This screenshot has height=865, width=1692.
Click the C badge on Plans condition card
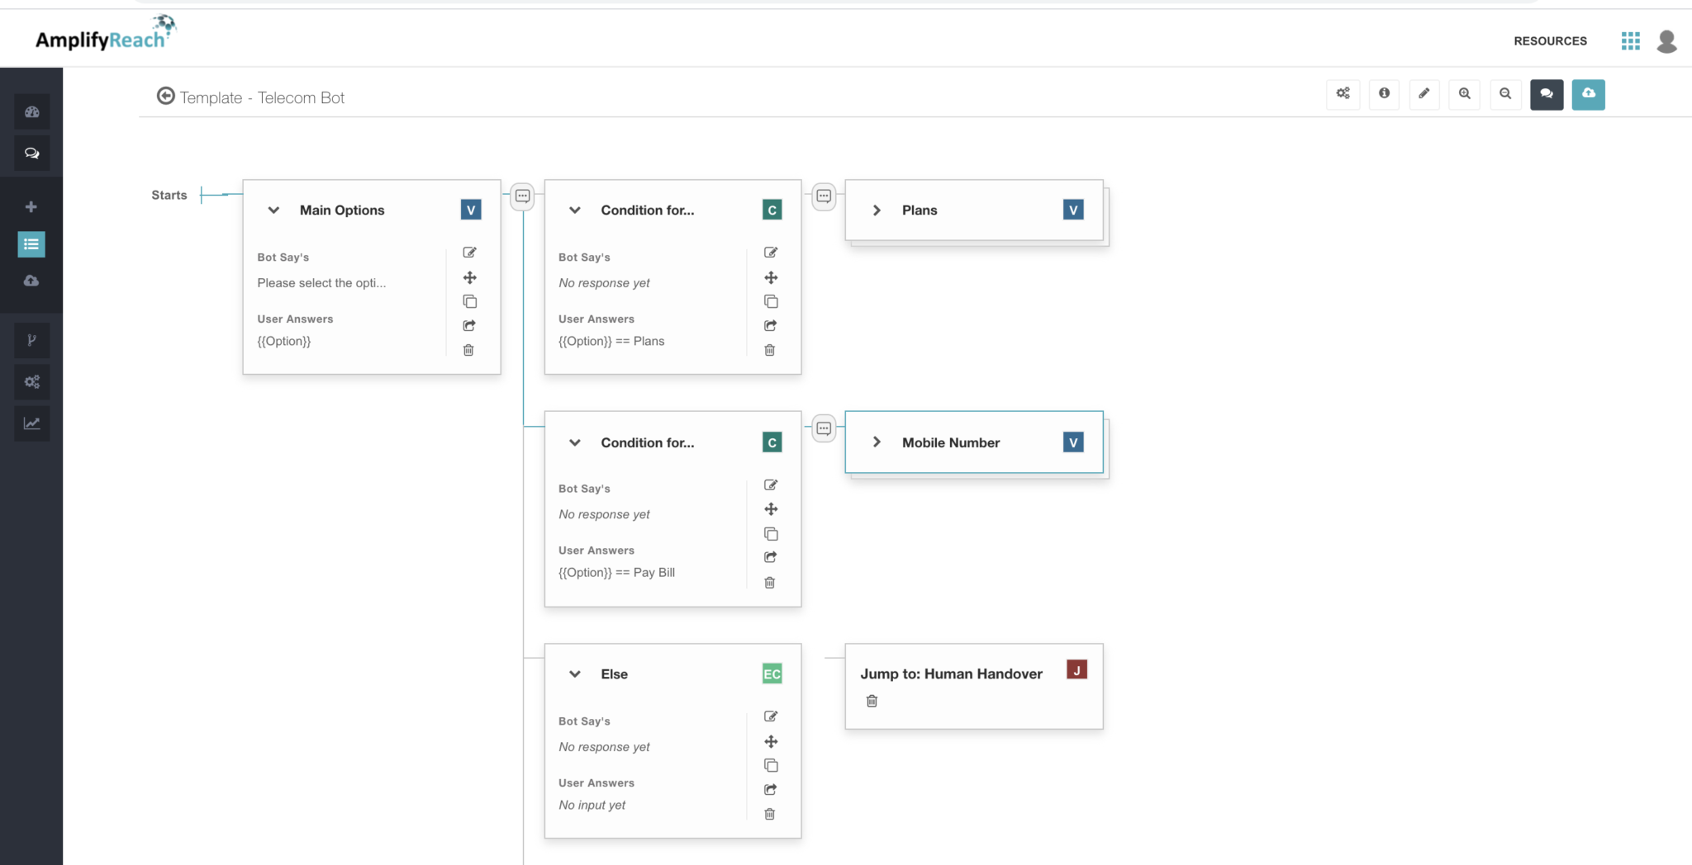[772, 210]
